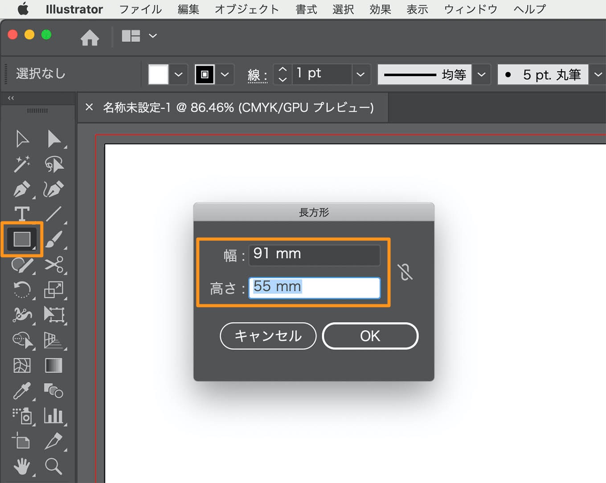
Task: Select the Free Transform tool
Action: (54, 315)
